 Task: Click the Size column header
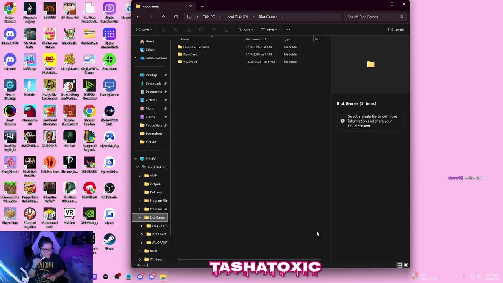(321, 39)
